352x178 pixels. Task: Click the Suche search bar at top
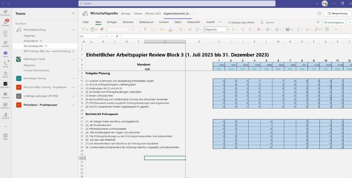(177, 3)
